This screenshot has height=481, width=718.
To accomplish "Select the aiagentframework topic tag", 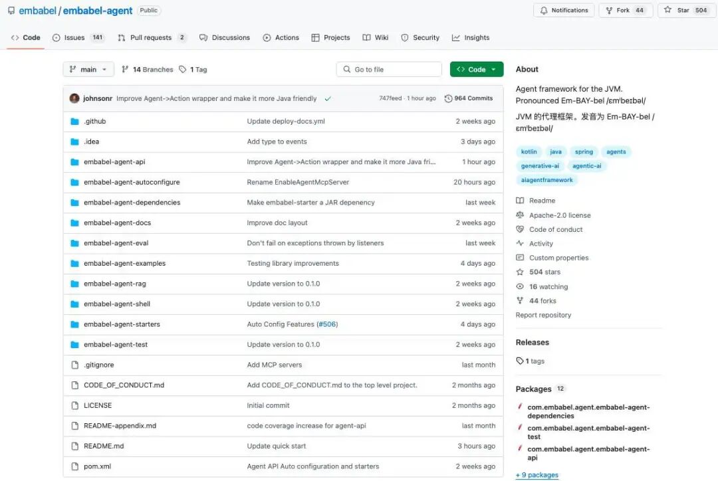I will point(546,180).
